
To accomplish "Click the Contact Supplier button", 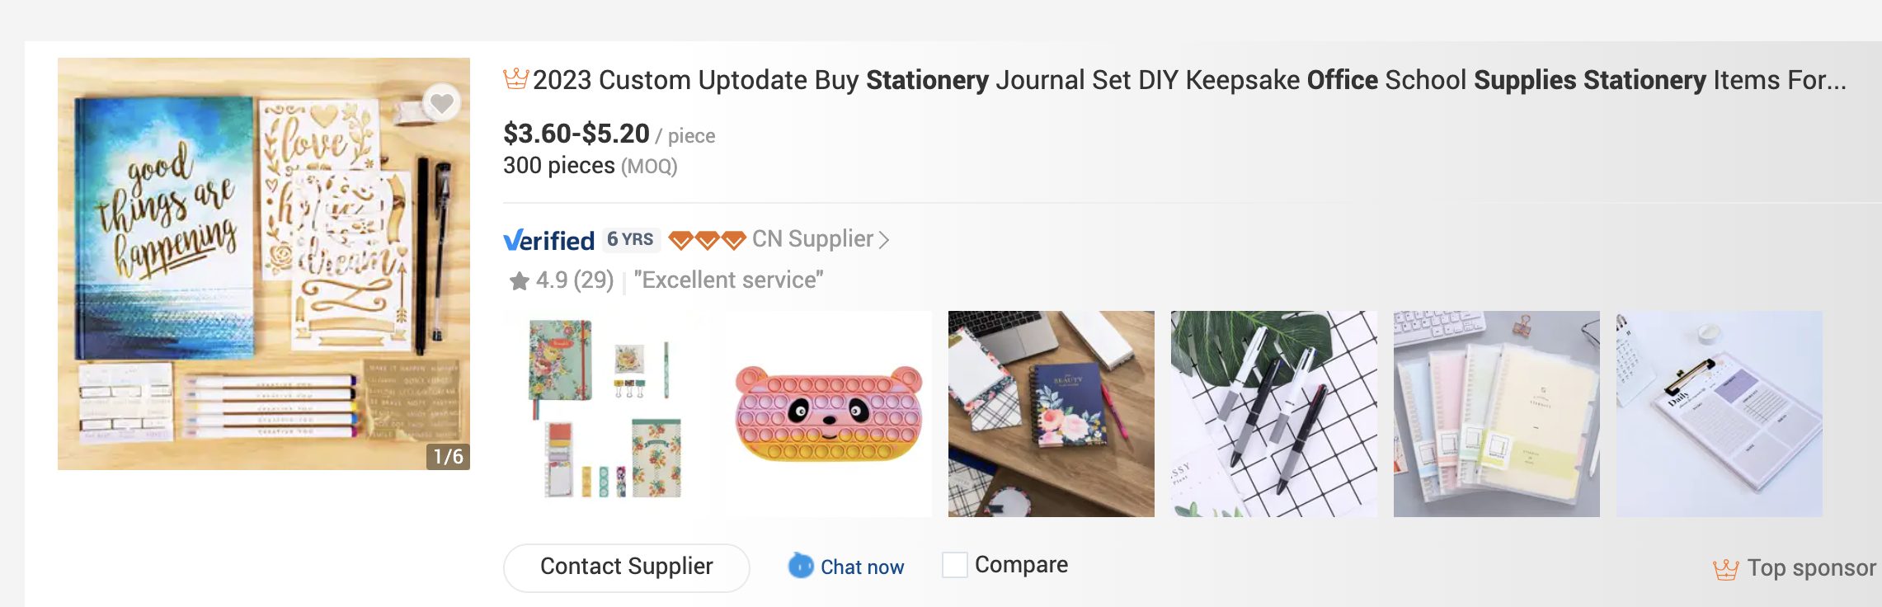I will pyautogui.click(x=627, y=567).
